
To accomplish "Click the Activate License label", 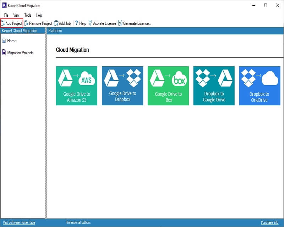I will point(104,23).
